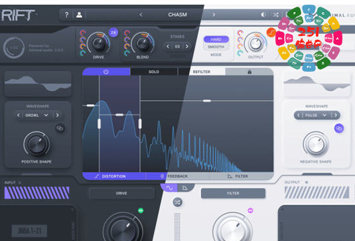355x241 pixels.
Task: Click the round shuffle icon below sine tab
Action: pos(178,202)
